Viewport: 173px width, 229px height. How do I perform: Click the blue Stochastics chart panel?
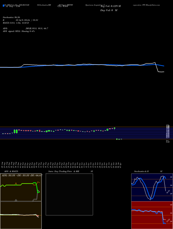point(152,187)
